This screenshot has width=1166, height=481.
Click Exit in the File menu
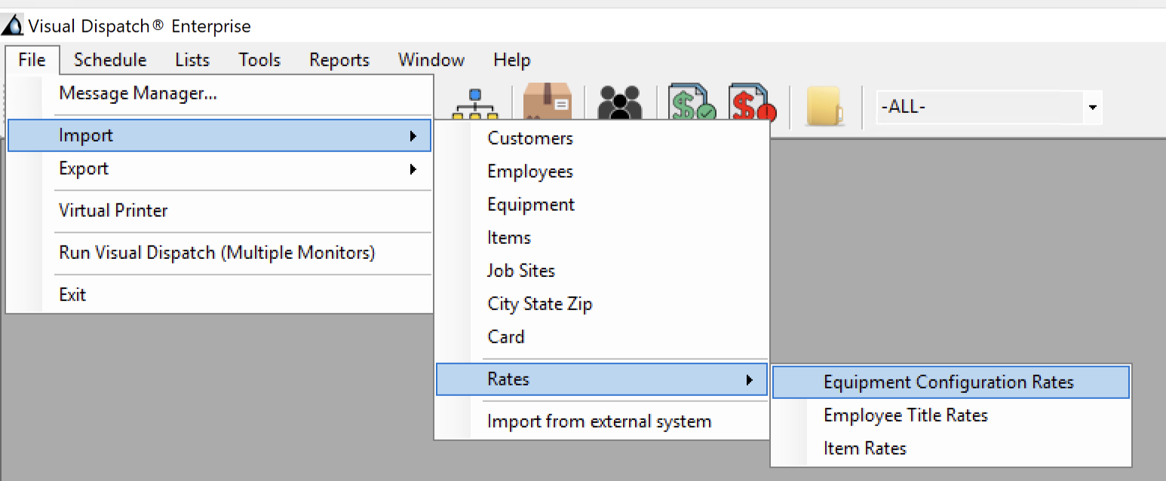tap(219, 295)
